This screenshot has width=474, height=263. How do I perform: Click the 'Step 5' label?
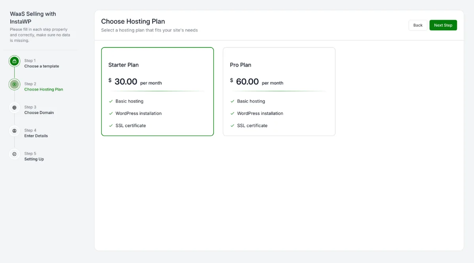coord(30,154)
